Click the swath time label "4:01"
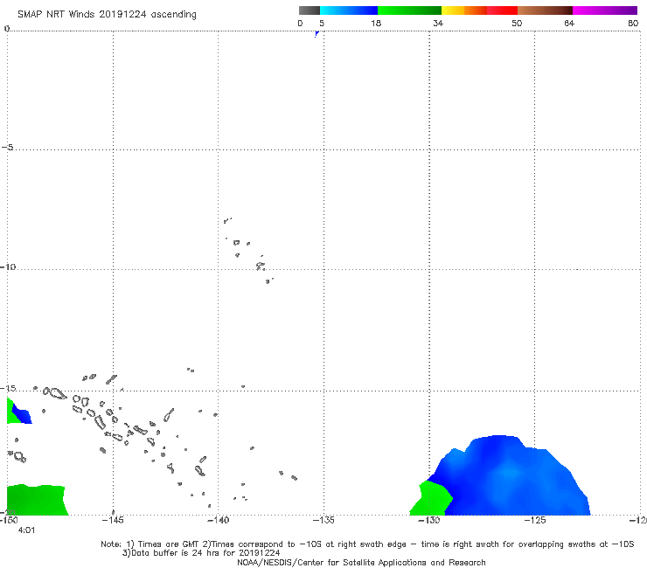647x568 pixels. 26,530
